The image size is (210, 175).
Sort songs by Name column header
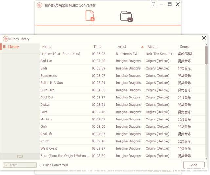[47, 47]
